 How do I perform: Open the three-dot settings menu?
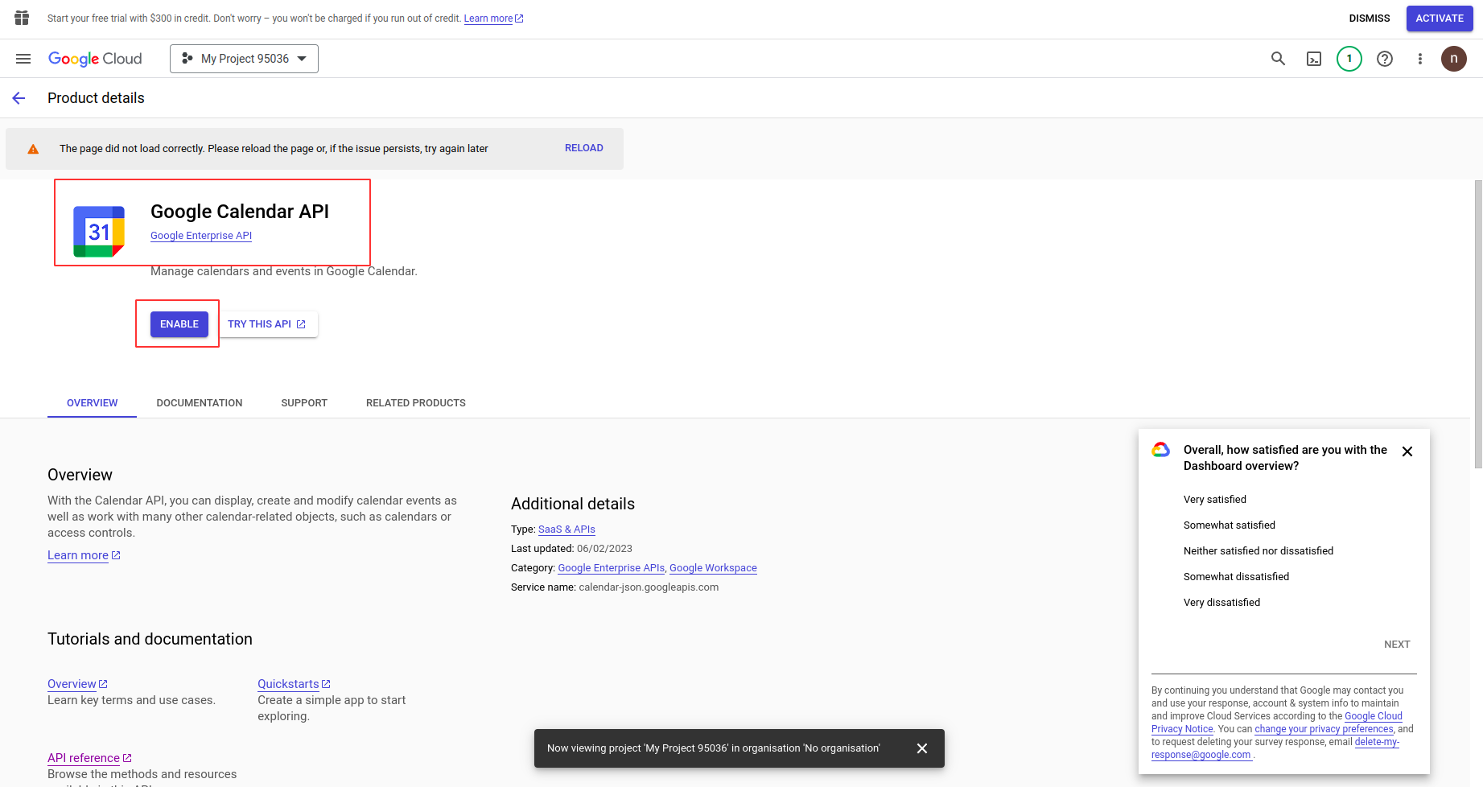click(x=1420, y=59)
